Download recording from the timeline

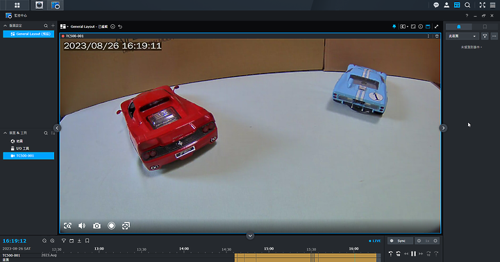click(79, 241)
